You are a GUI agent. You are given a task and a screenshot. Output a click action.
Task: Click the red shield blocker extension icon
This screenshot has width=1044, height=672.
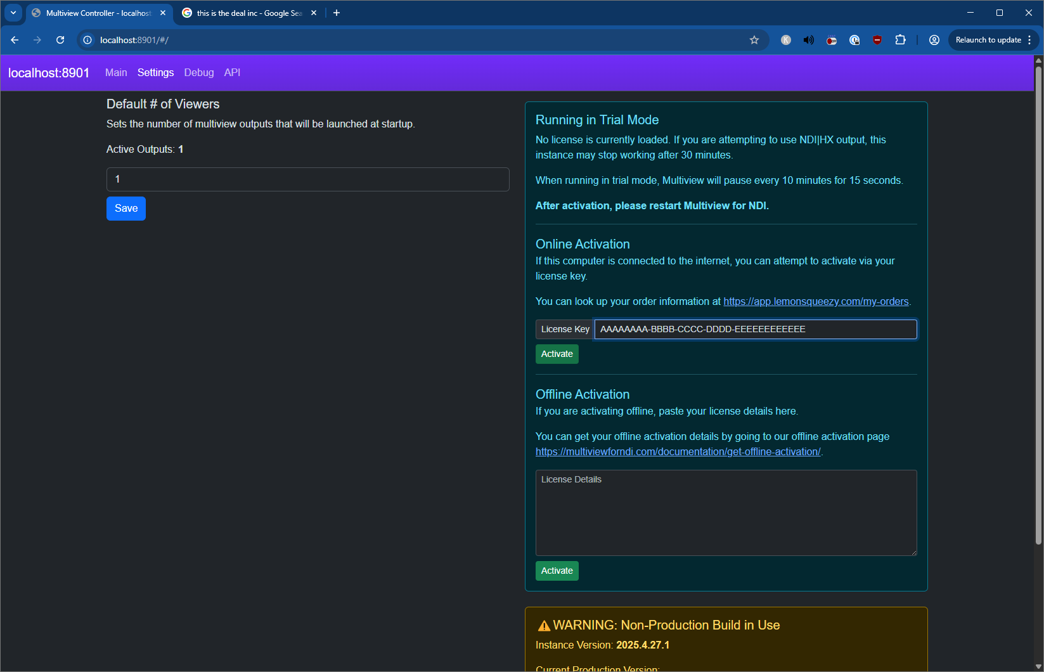pos(877,40)
